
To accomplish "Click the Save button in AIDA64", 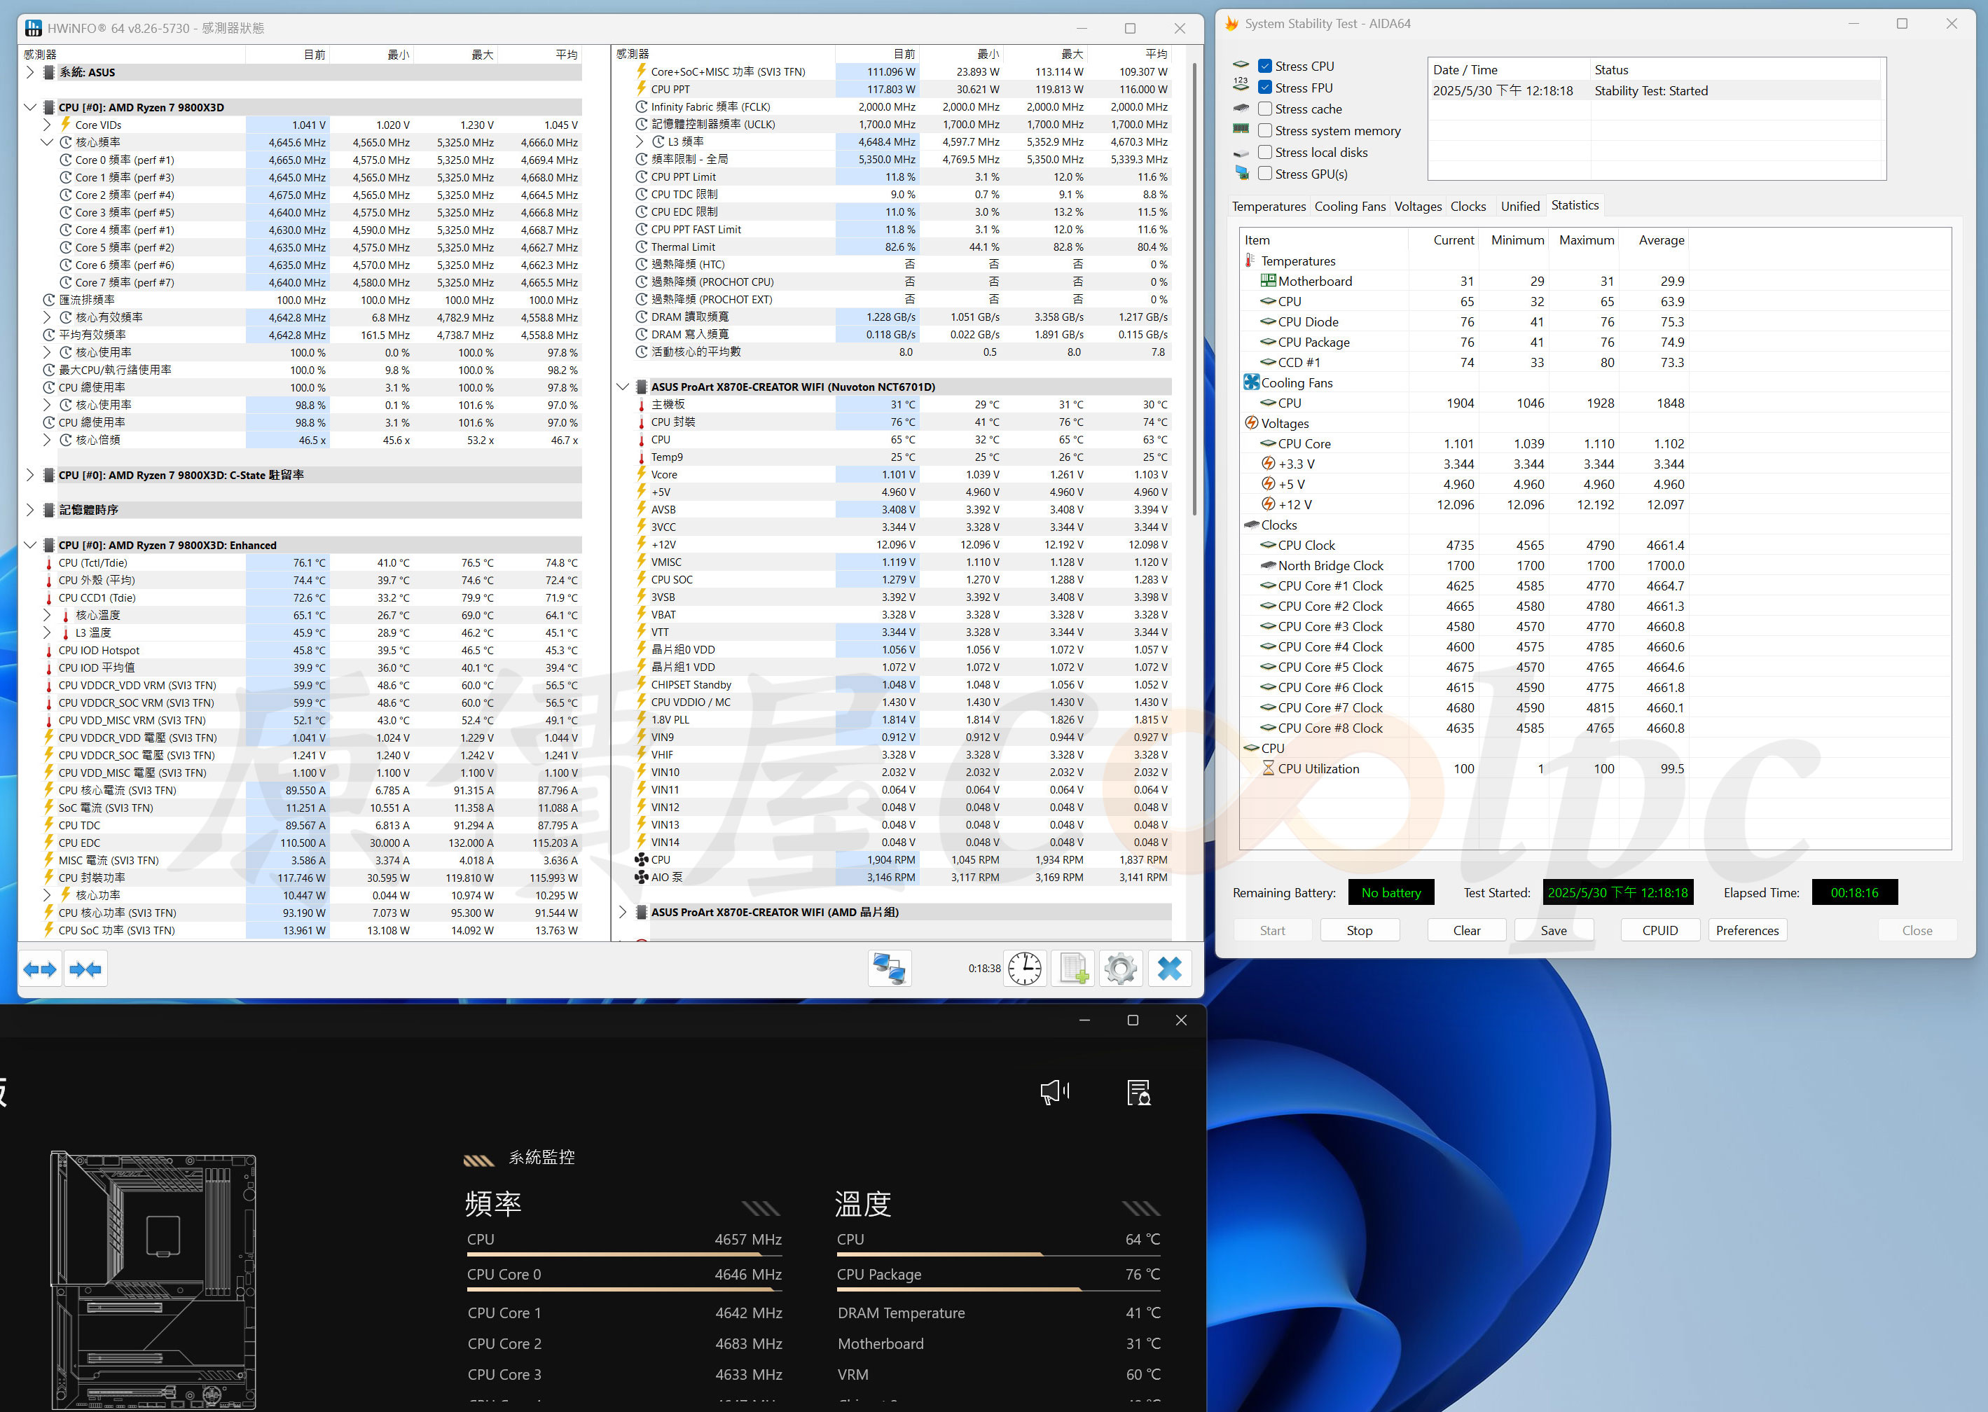I will tap(1554, 930).
